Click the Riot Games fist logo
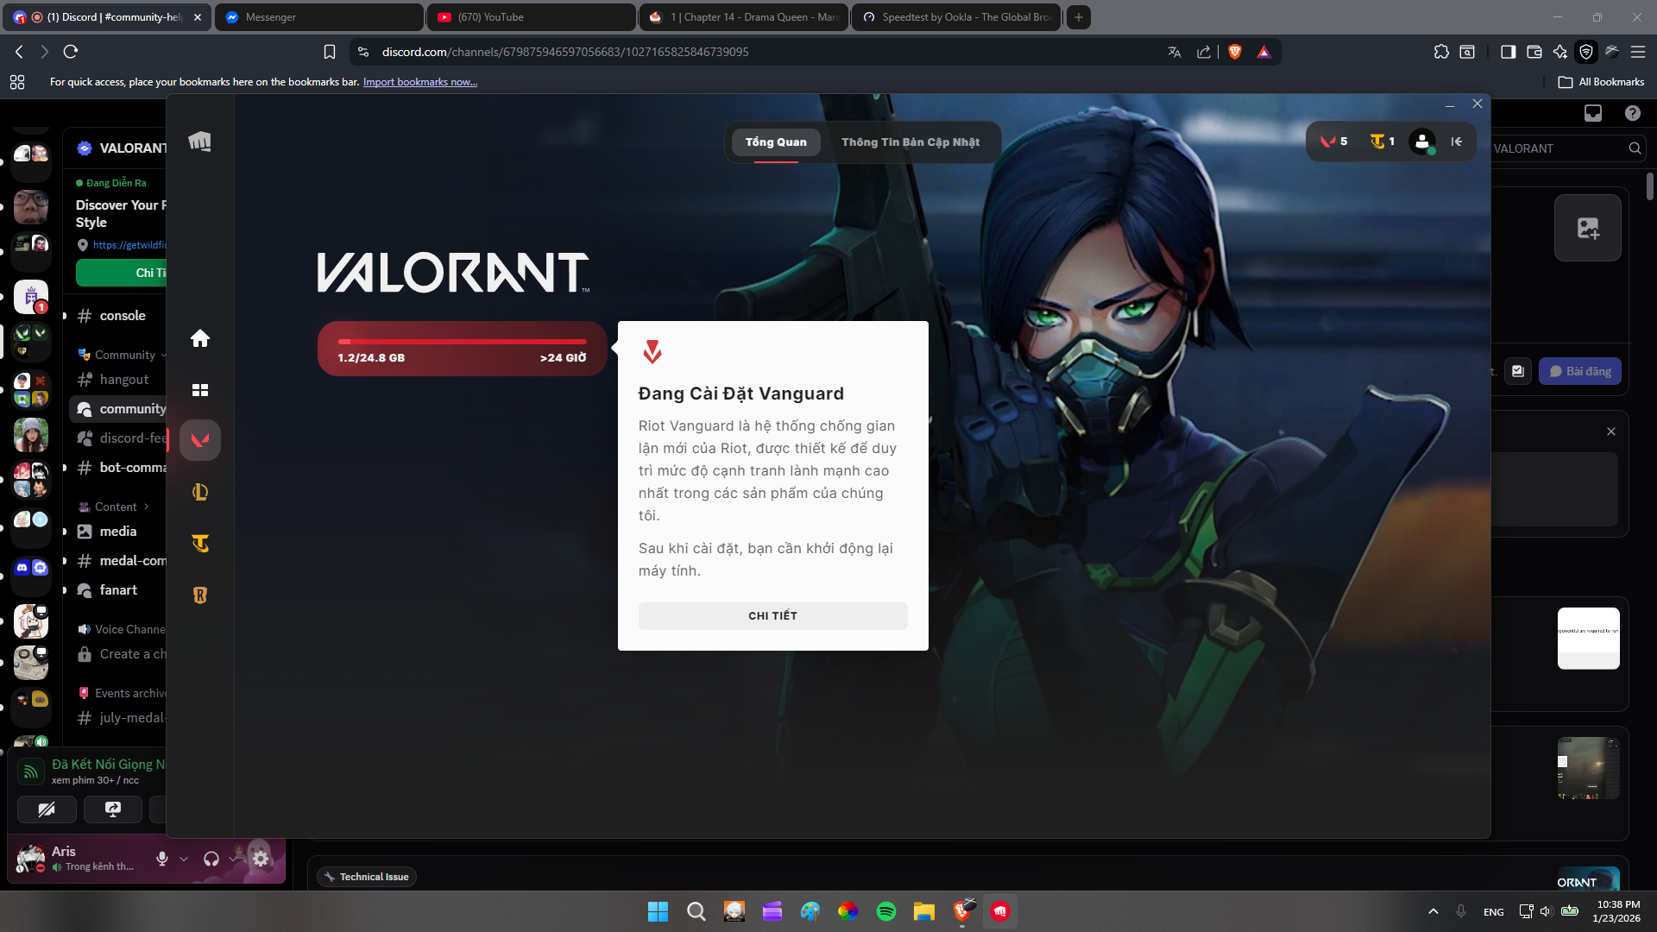The image size is (1657, 932). pyautogui.click(x=200, y=142)
